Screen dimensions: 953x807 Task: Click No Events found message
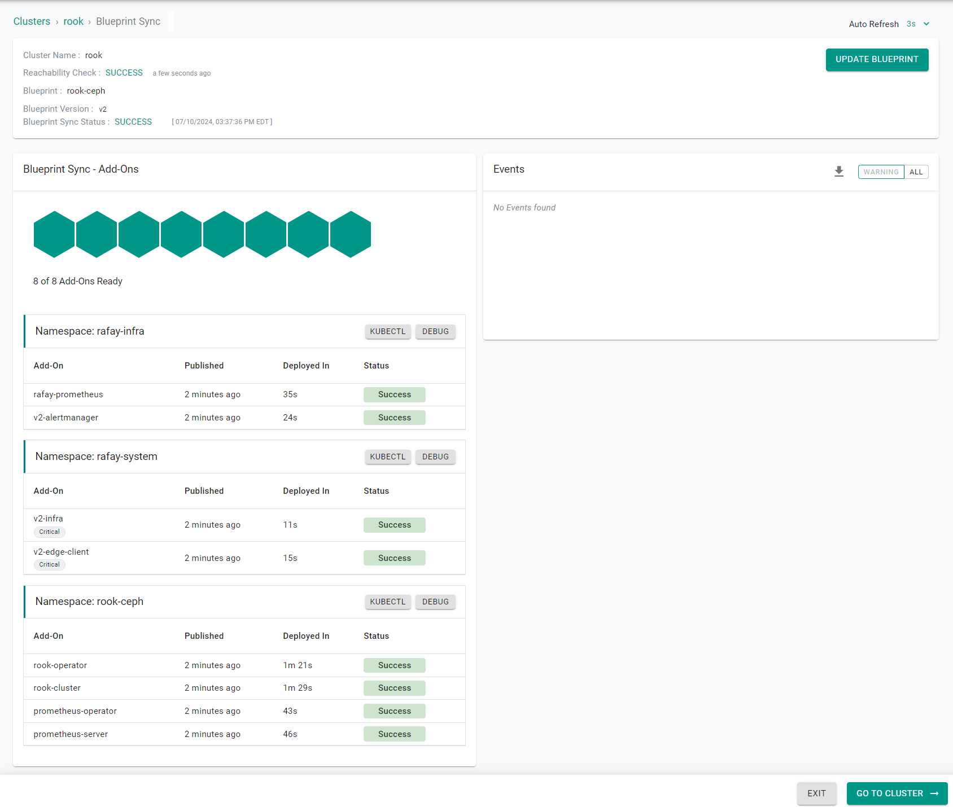click(x=524, y=208)
